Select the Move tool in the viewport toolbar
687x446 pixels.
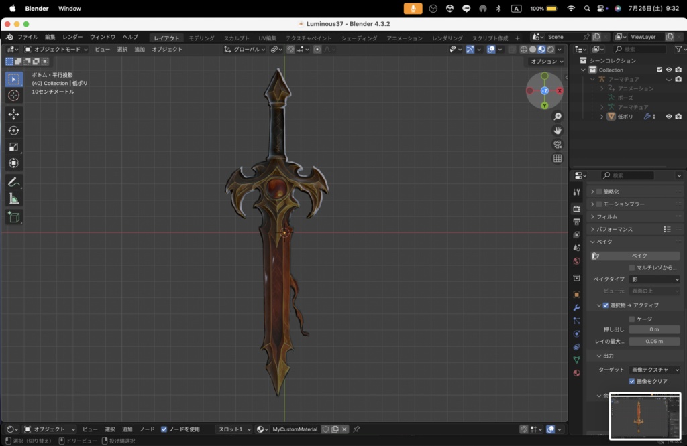13,114
